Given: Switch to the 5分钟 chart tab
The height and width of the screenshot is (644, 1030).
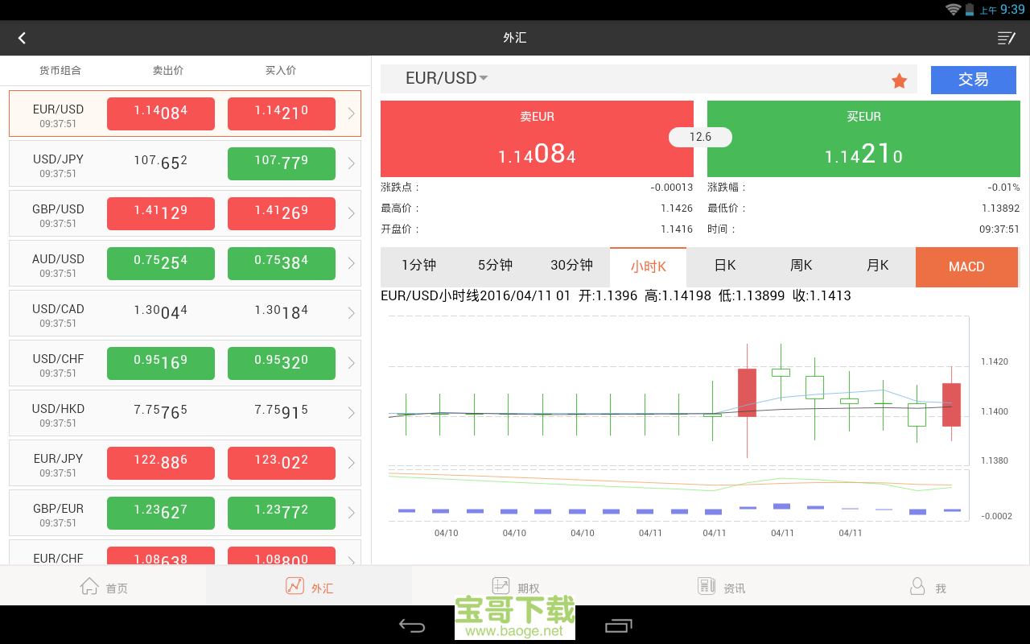Looking at the screenshot, I should [495, 266].
